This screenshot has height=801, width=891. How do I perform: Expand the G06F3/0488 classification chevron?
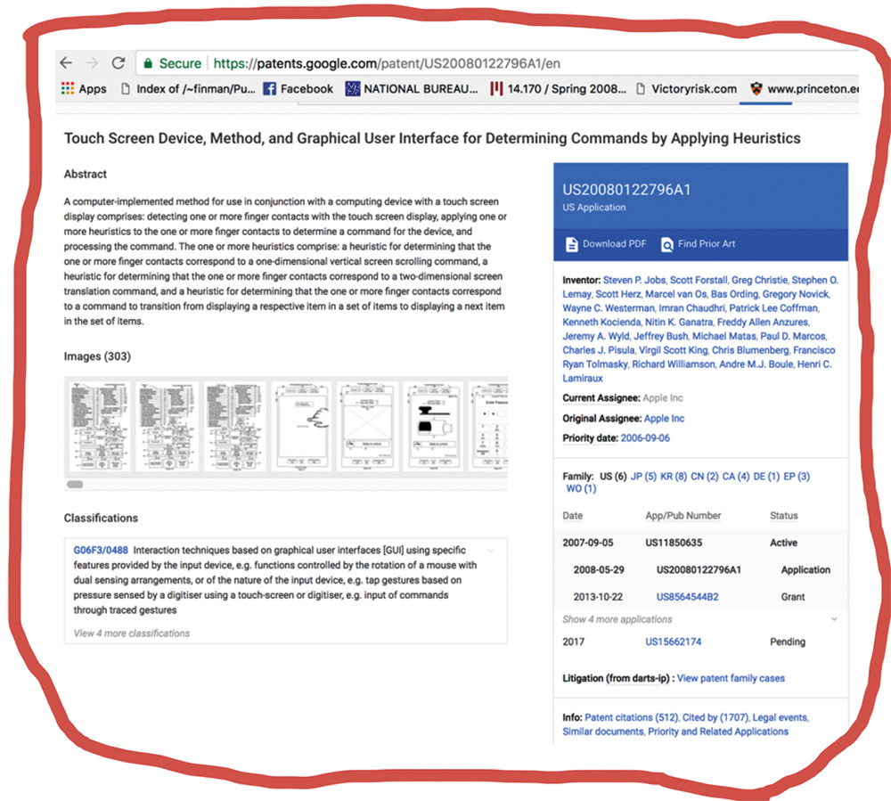(491, 551)
